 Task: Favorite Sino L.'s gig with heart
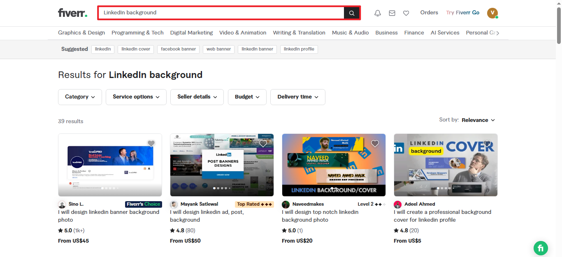[151, 143]
